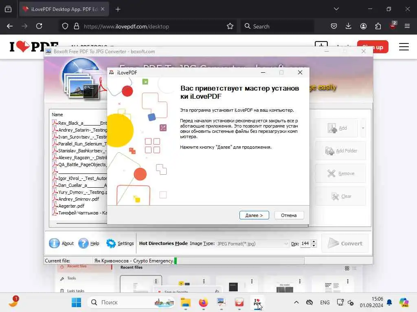Click the Hot Directories Mode label

(163, 243)
